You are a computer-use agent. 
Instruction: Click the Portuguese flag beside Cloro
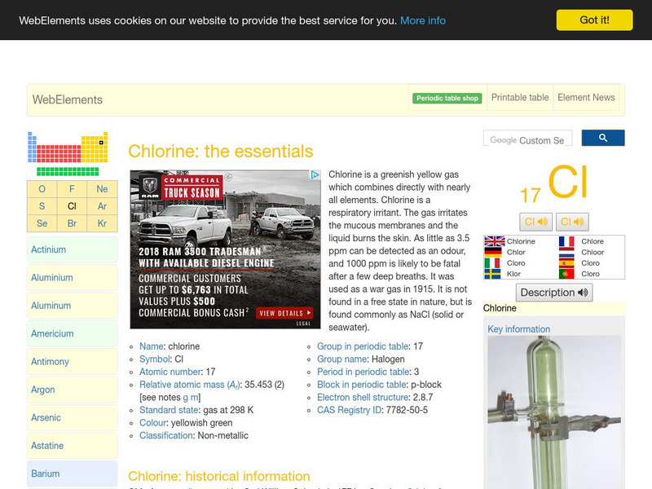coord(566,274)
